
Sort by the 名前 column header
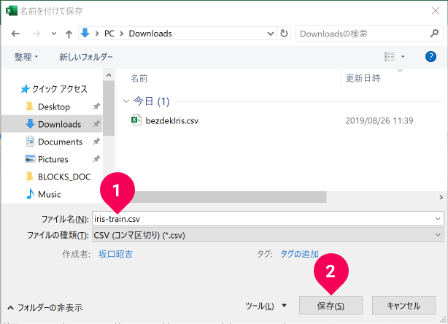click(139, 78)
